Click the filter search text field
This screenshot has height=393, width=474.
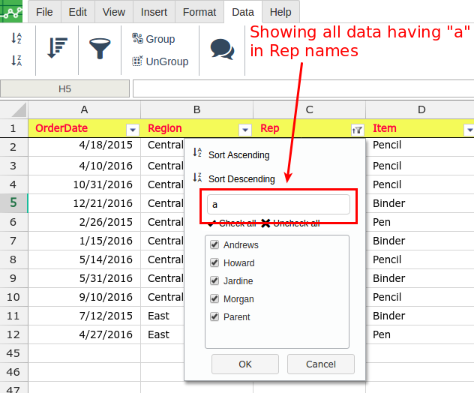point(278,205)
